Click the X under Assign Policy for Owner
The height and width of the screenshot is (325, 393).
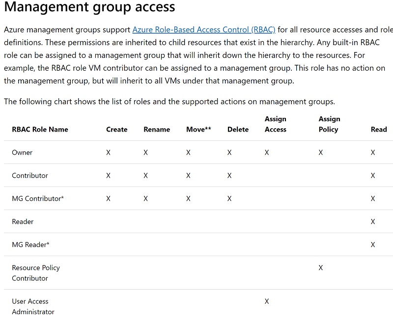(321, 153)
